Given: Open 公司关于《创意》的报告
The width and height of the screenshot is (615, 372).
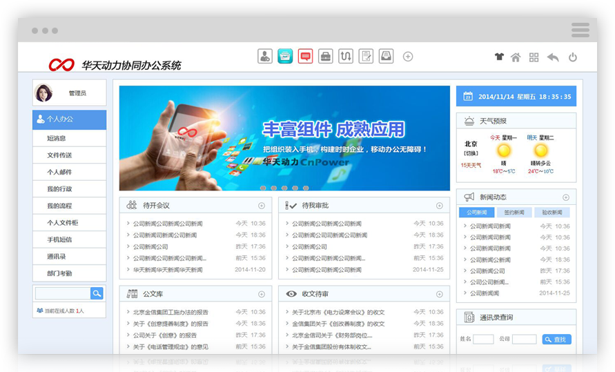Looking at the screenshot, I should tap(165, 335).
